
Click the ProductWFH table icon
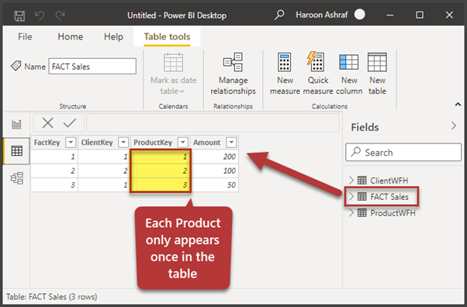(361, 213)
